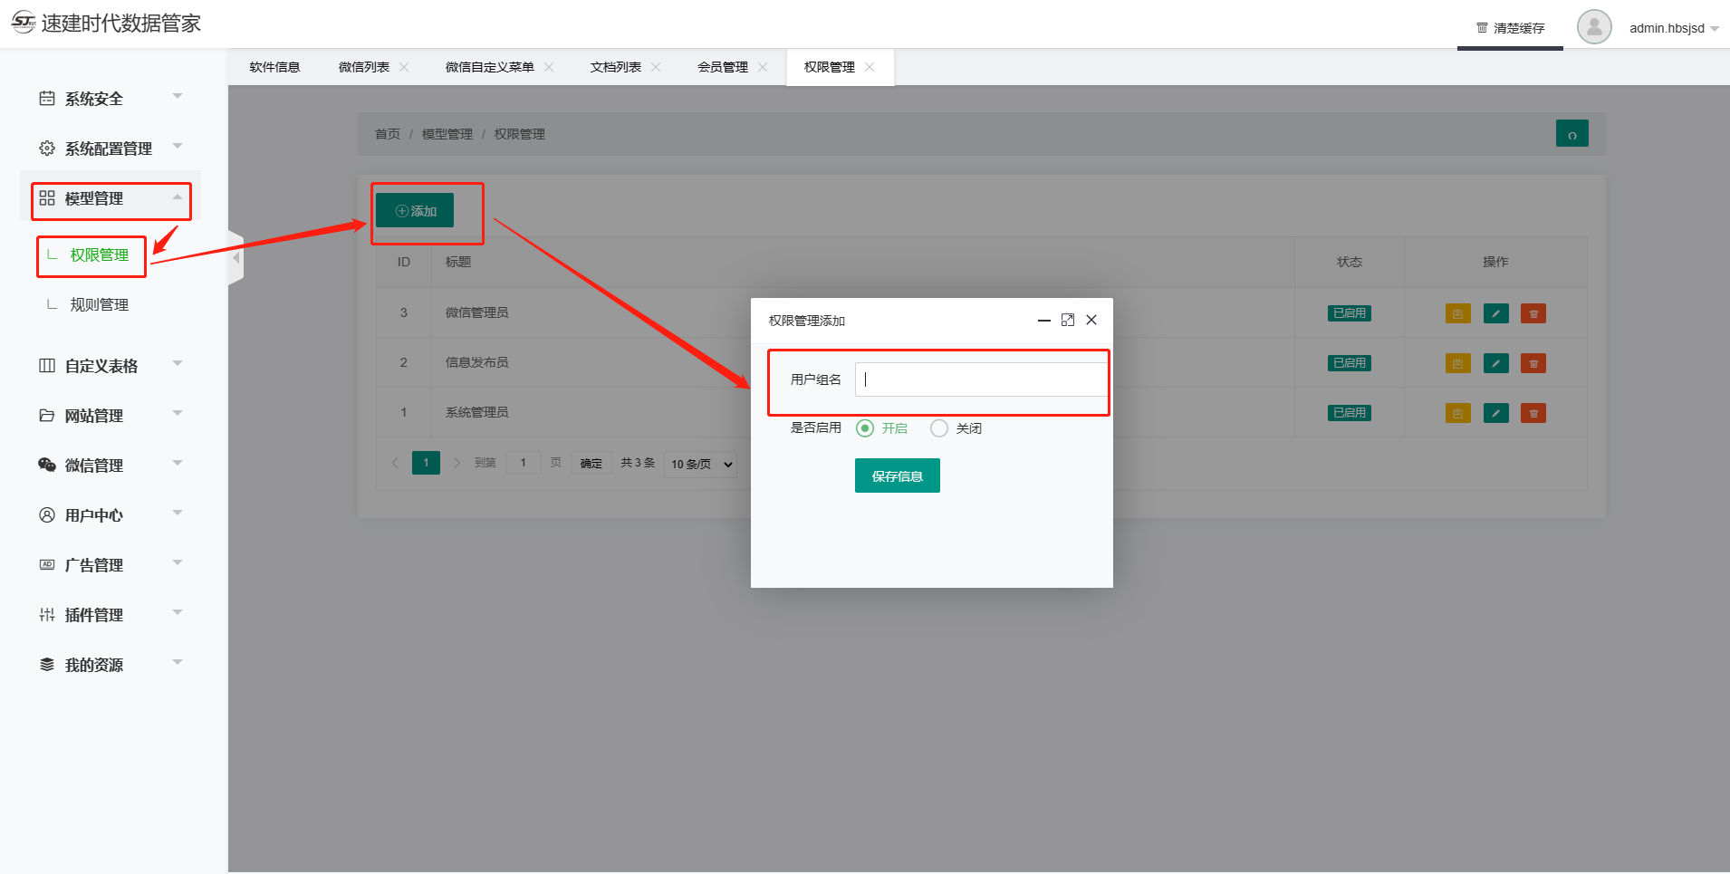The width and height of the screenshot is (1730, 874).
Task: Click the 我的资源 layers icon
Action: point(47,664)
